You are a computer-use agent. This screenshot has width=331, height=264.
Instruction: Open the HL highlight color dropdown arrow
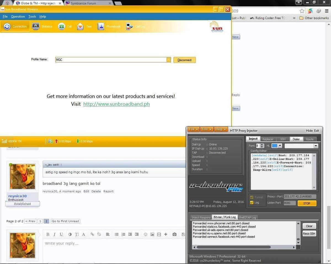pos(280,146)
